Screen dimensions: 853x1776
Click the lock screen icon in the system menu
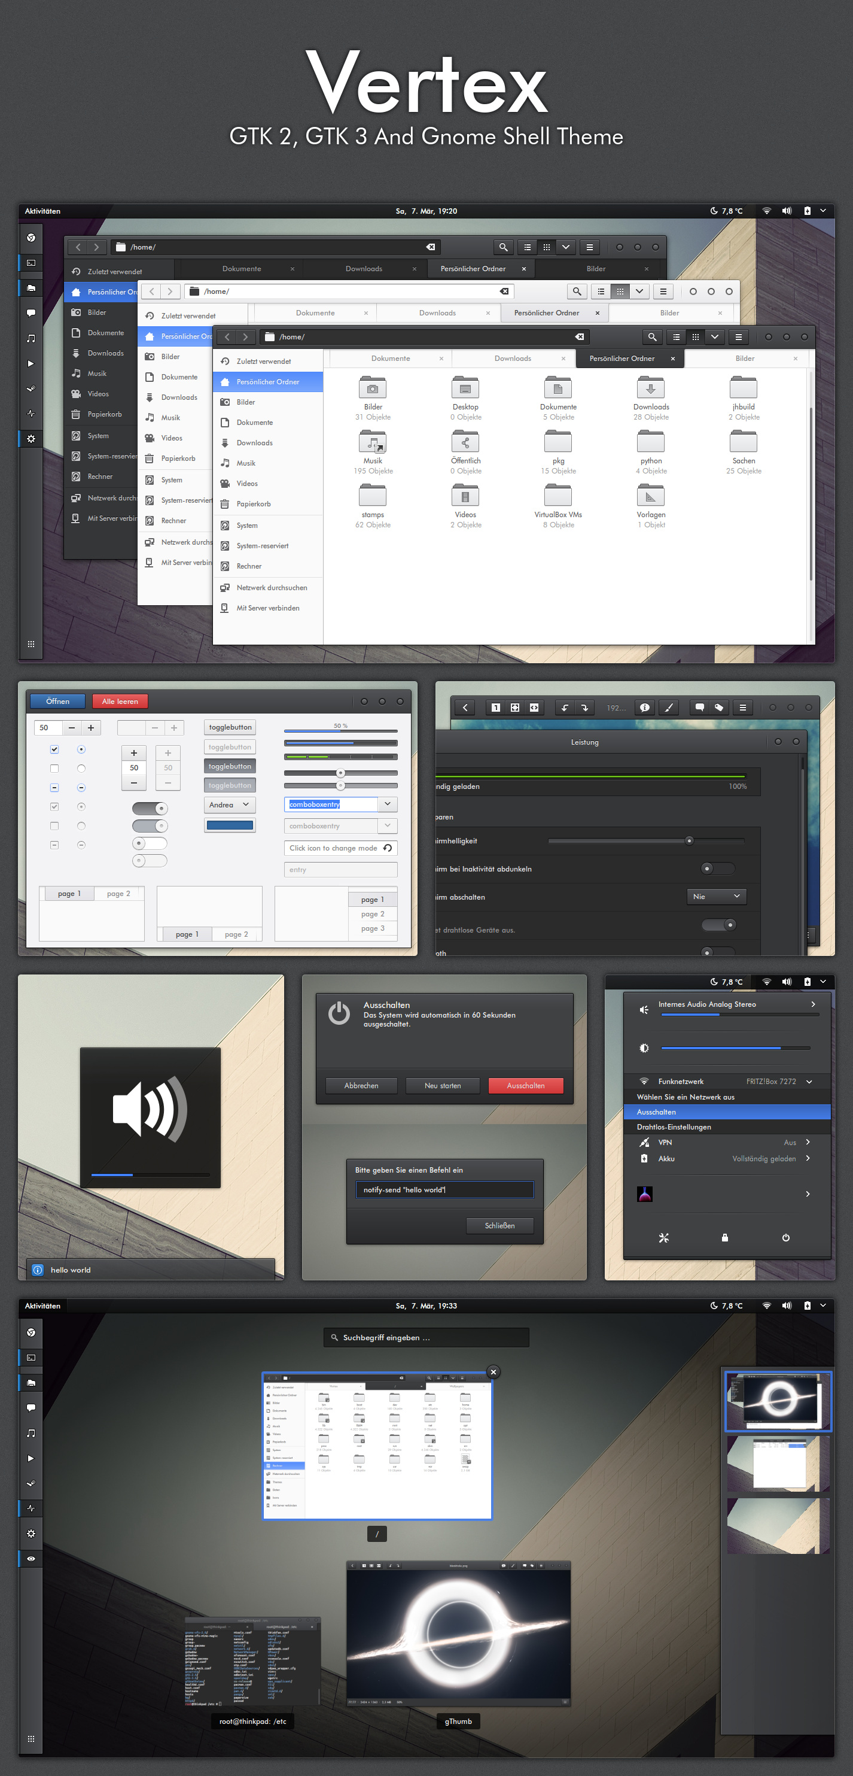[724, 1237]
